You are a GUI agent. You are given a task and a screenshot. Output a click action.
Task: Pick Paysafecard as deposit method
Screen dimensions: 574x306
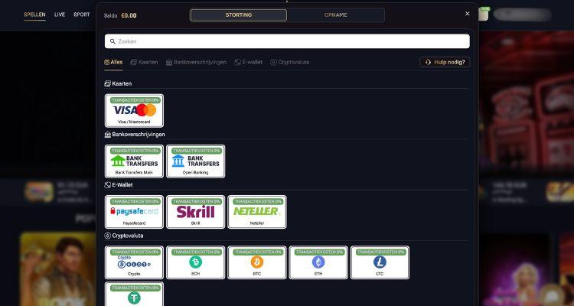coord(134,212)
